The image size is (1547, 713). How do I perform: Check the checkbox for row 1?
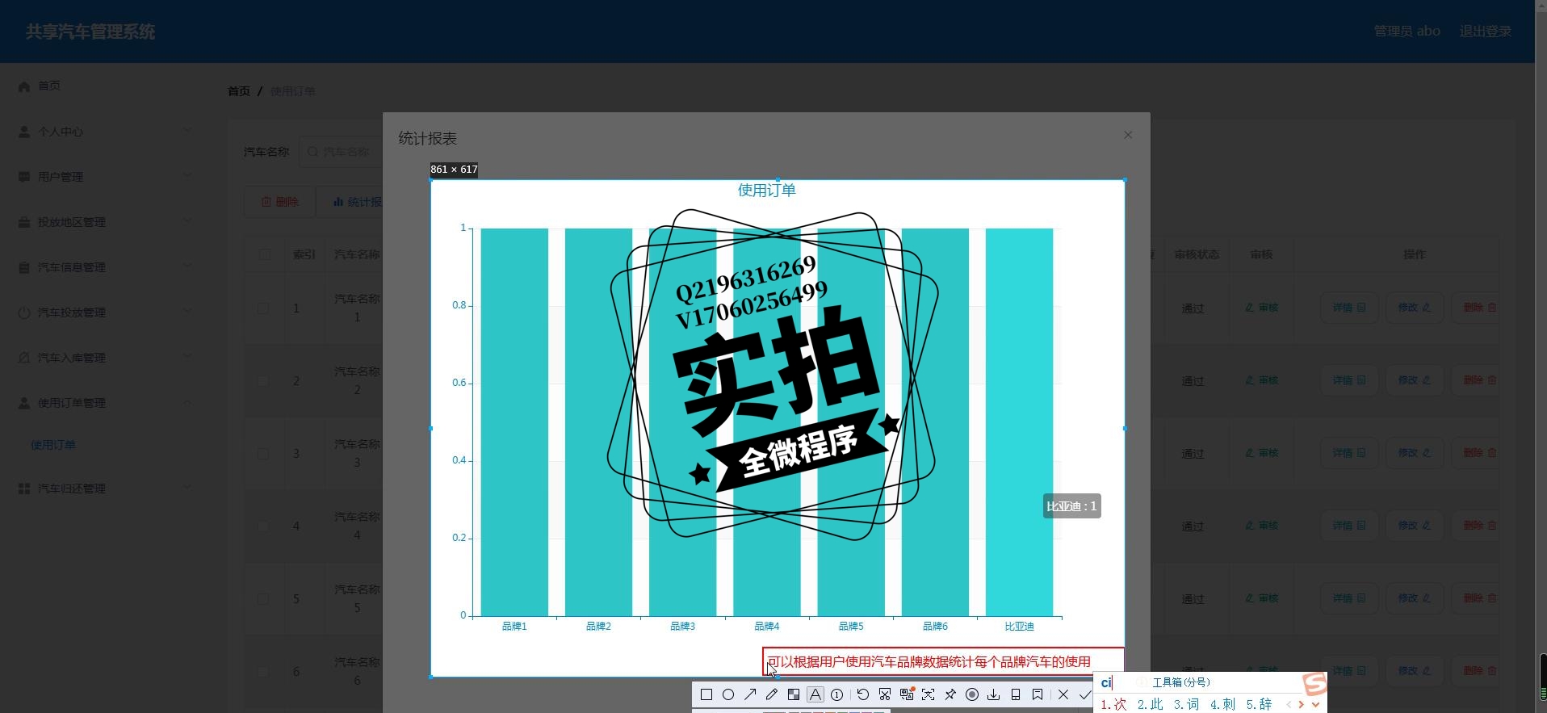[263, 308]
